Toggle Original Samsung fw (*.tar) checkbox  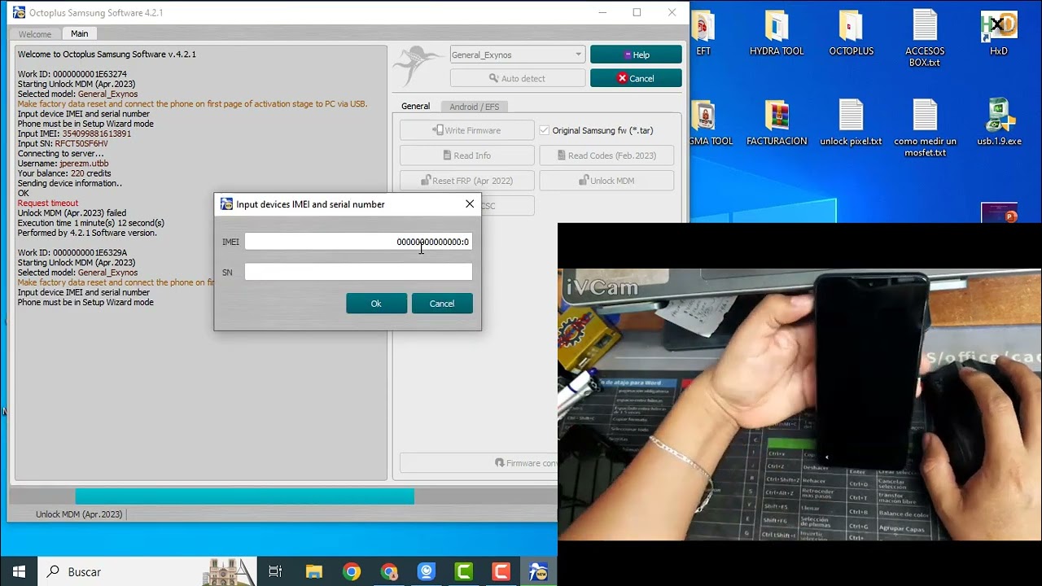click(x=545, y=130)
